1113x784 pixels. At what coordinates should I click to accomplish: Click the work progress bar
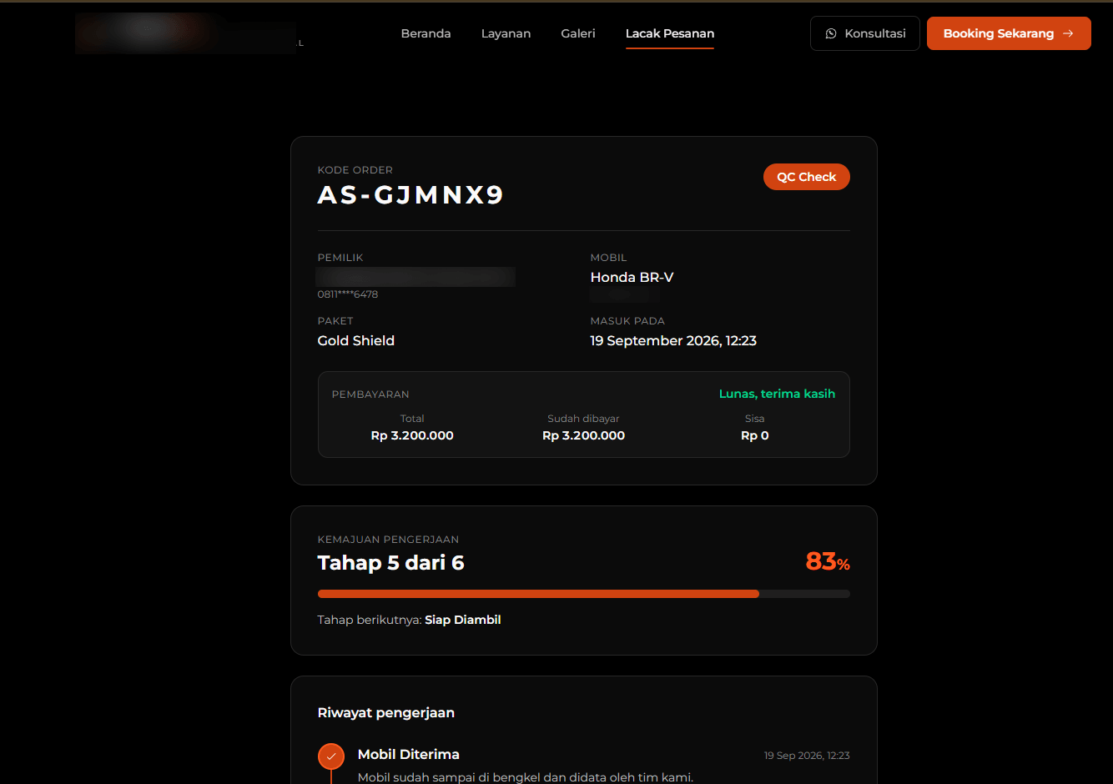click(x=584, y=594)
